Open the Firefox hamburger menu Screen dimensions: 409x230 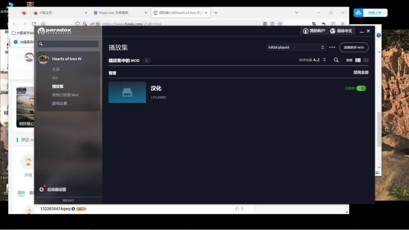coord(343,24)
